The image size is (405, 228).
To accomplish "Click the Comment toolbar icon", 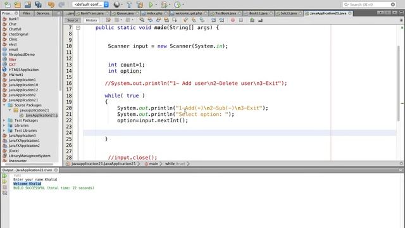I will pos(252,20).
